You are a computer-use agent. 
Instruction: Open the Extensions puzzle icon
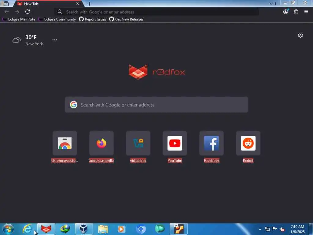pyautogui.click(x=296, y=12)
